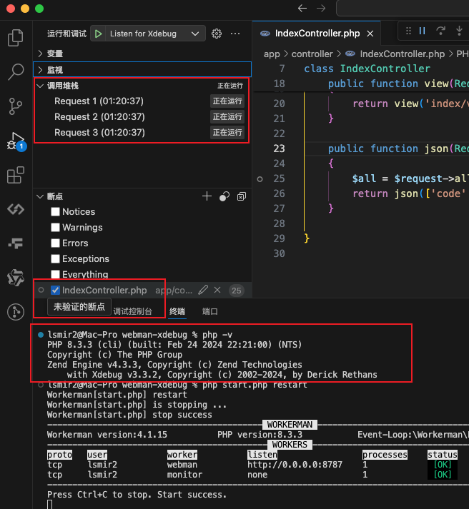This screenshot has width=469, height=509.
Task: Open the Search view in activity bar
Action: point(15,71)
